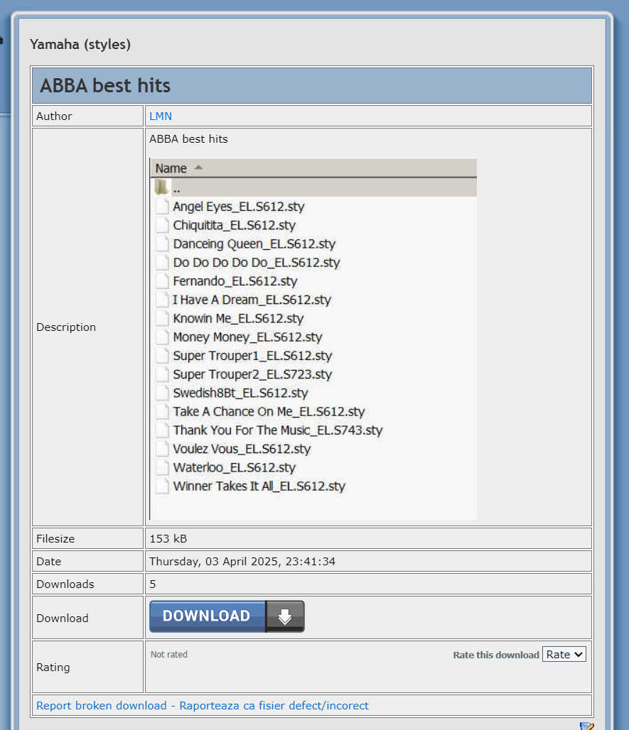Select Super Trouper1_EL.S612.sty file name
The width and height of the screenshot is (629, 730).
pyautogui.click(x=252, y=356)
